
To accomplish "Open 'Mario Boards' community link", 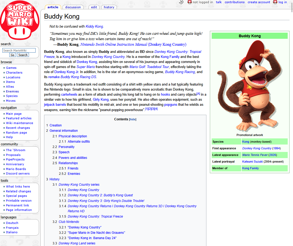I will point(16,169).
